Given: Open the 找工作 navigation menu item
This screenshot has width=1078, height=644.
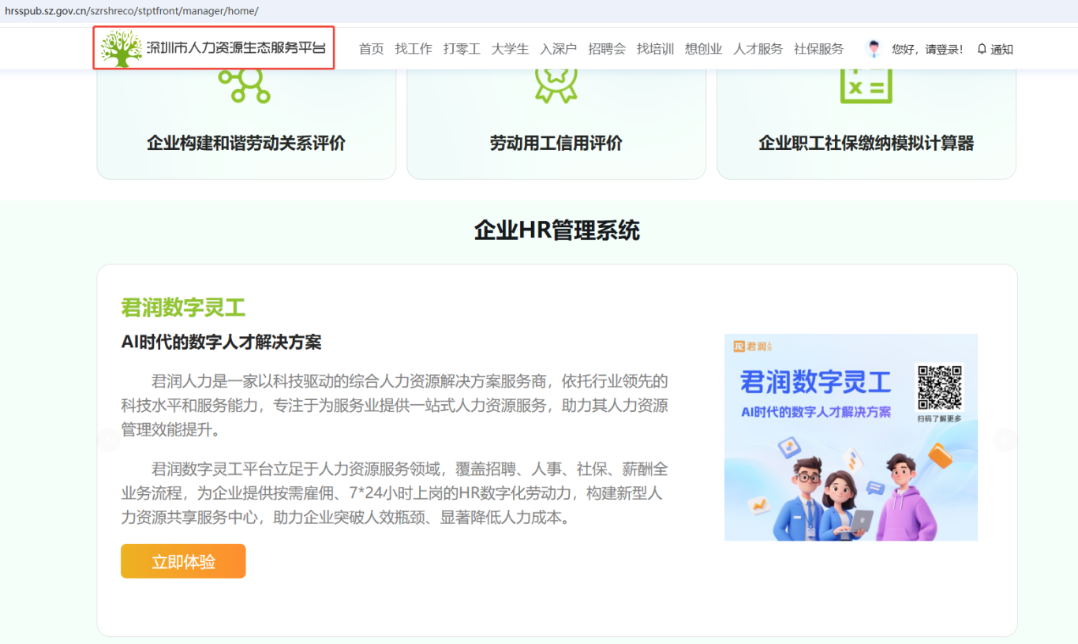Looking at the screenshot, I should [x=414, y=49].
